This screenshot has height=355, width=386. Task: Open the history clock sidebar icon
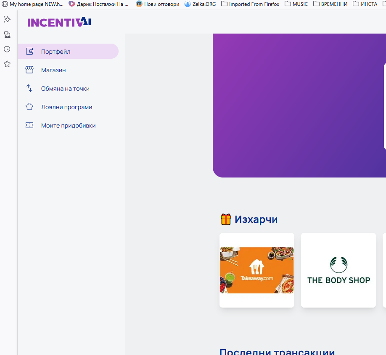pos(7,49)
